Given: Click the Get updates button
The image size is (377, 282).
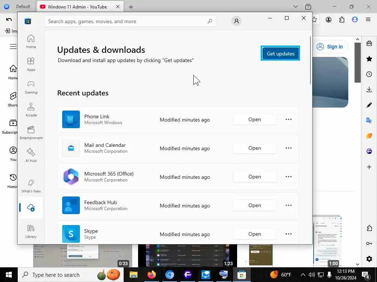Looking at the screenshot, I should point(280,54).
